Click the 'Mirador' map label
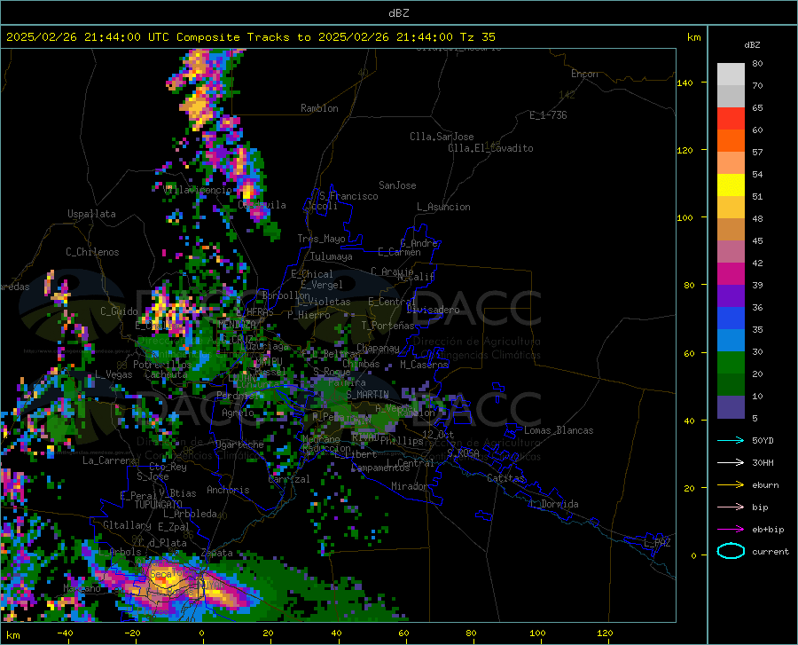The width and height of the screenshot is (798, 645). [410, 486]
